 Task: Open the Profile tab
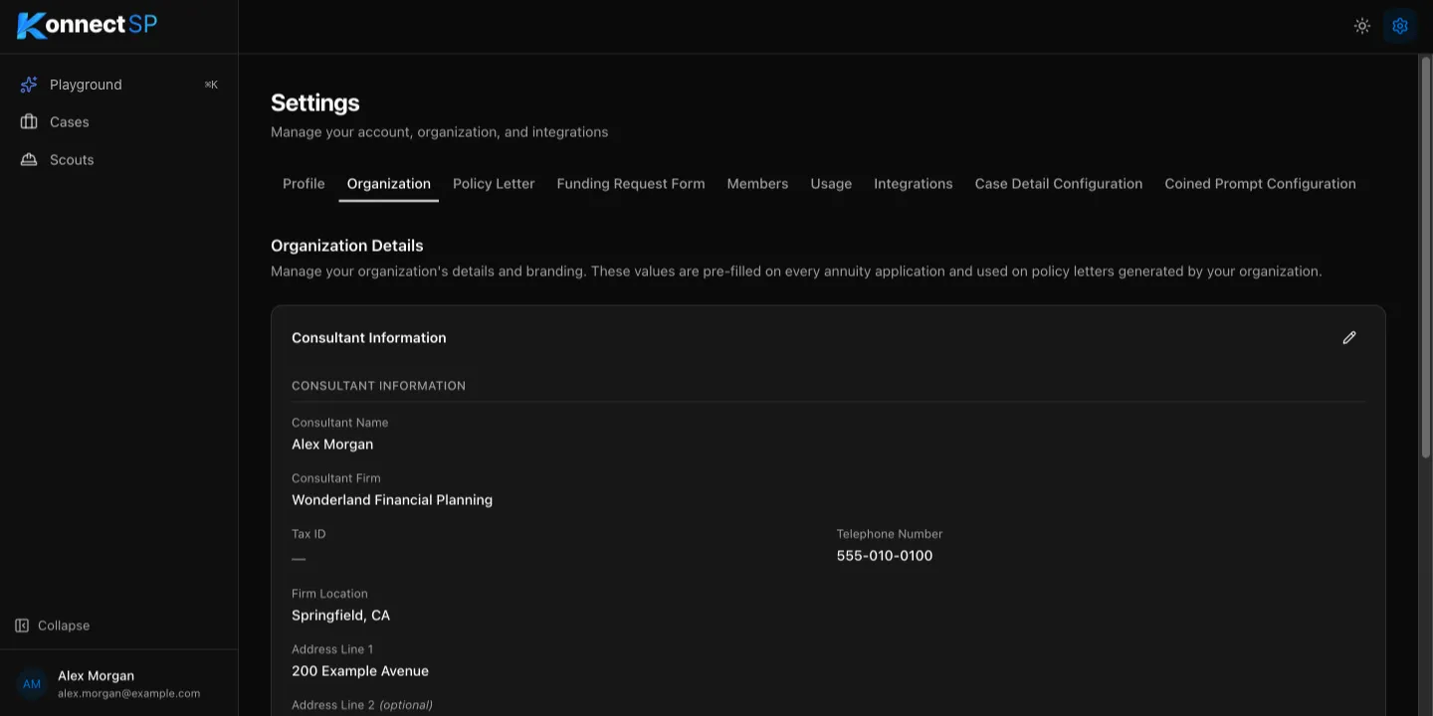[304, 184]
